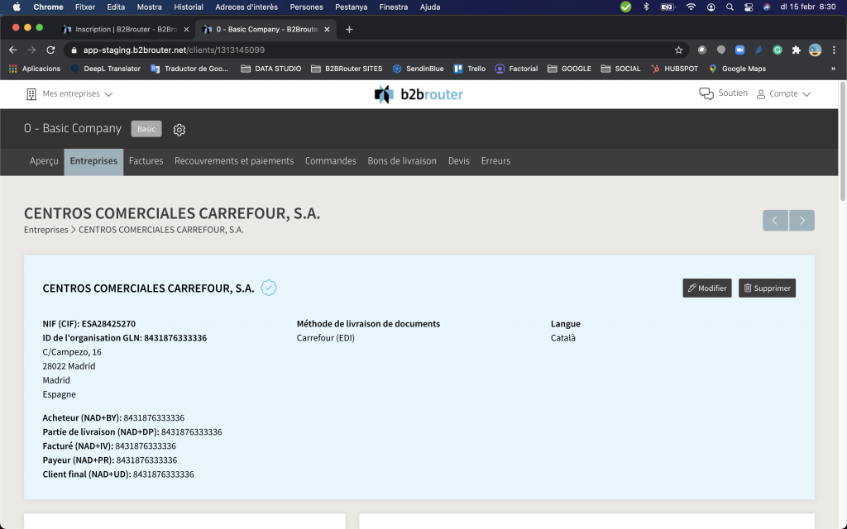
Task: Click the C/Campezo, 16 address line
Action: [72, 352]
